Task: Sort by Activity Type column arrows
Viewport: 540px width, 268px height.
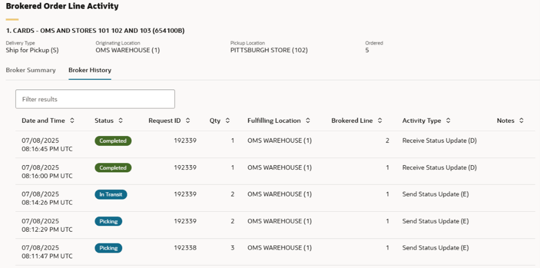Action: [x=448, y=120]
